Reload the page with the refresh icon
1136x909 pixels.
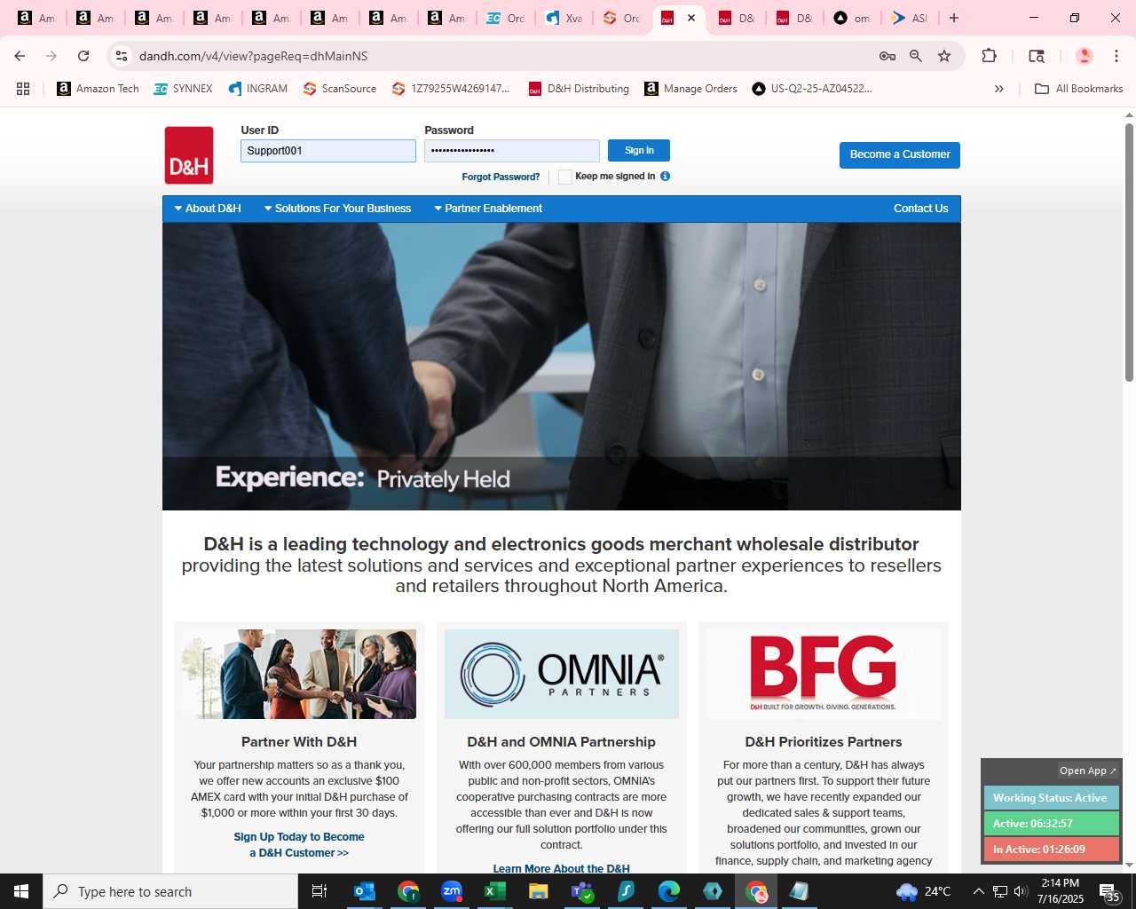point(83,56)
